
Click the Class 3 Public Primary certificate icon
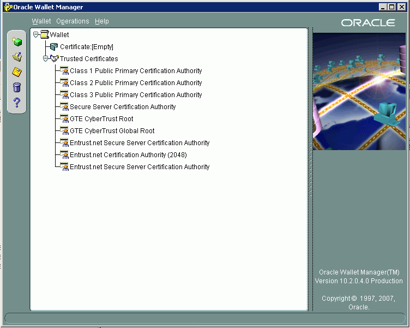64,94
